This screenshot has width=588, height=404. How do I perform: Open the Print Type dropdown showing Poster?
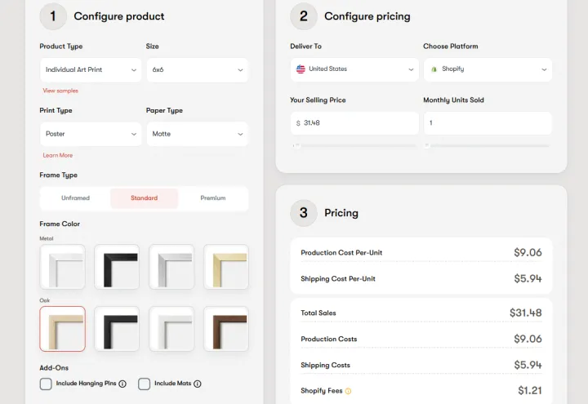tap(91, 134)
